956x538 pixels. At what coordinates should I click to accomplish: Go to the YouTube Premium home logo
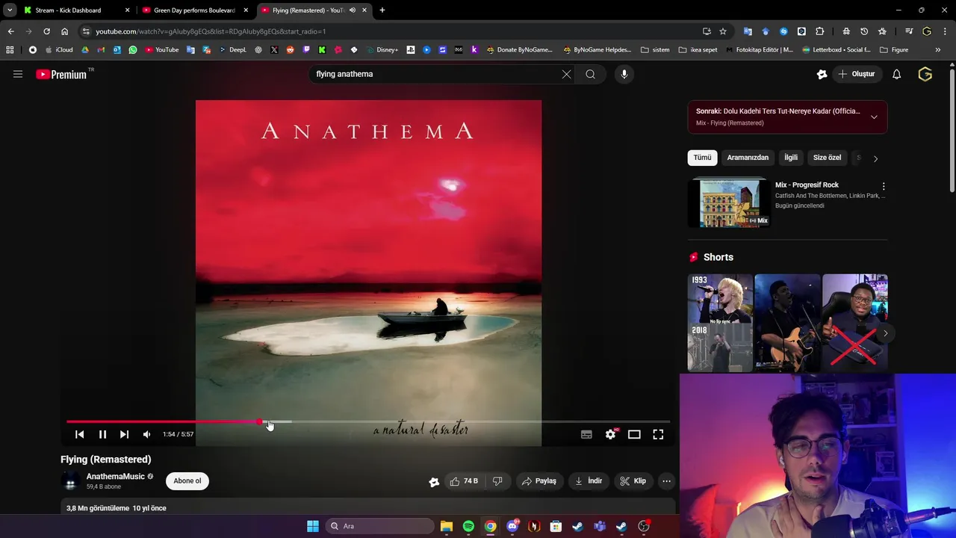[x=61, y=74]
